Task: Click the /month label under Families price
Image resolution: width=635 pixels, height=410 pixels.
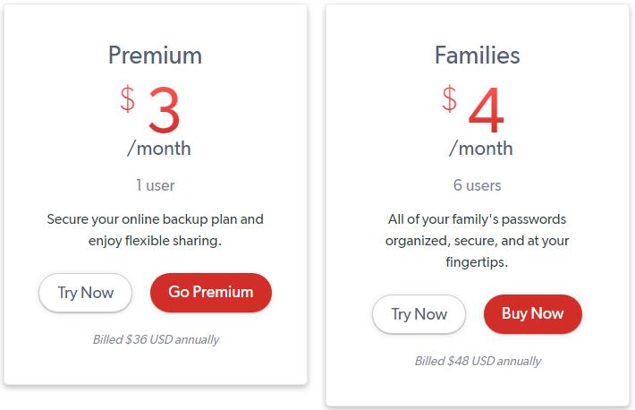Action: (x=481, y=149)
